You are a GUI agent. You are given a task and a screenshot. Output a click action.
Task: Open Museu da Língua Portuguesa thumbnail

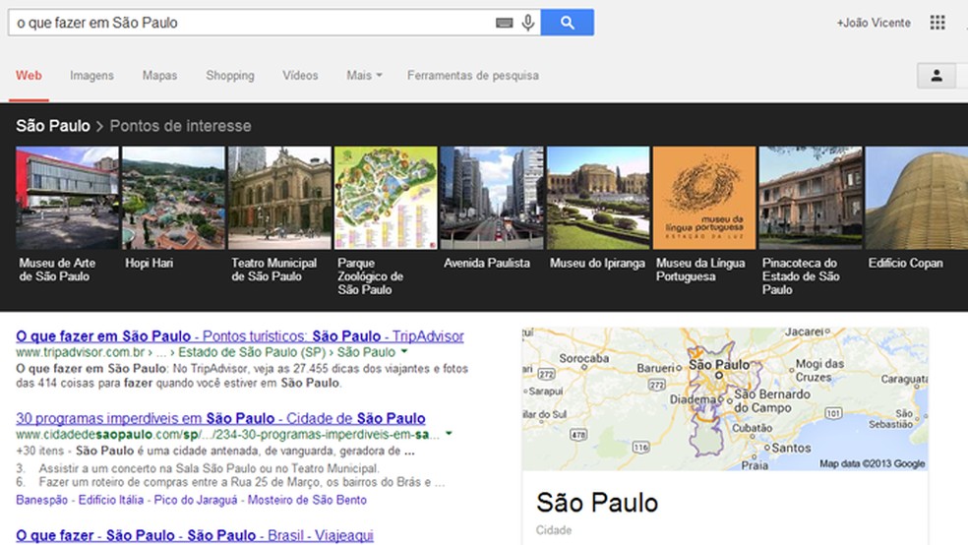click(x=704, y=198)
